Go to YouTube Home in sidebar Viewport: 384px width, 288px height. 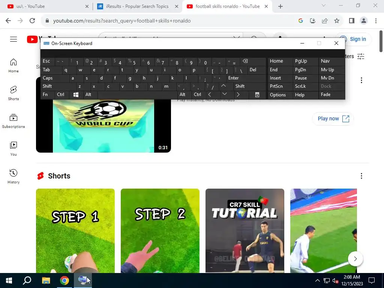pyautogui.click(x=13, y=66)
